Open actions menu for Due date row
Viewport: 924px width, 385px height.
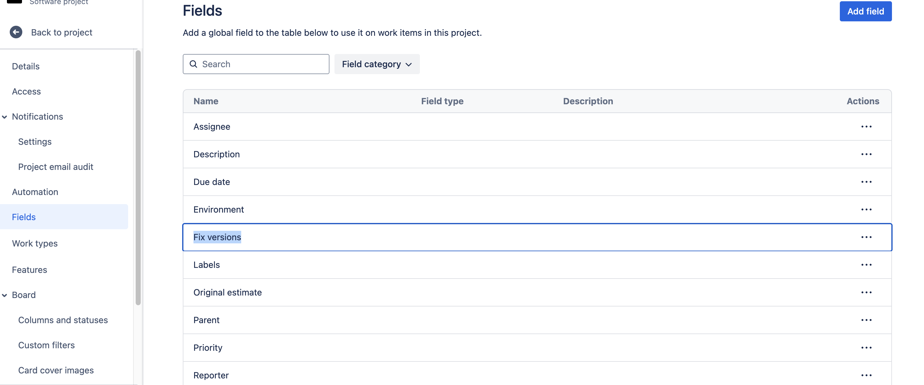[866, 182]
